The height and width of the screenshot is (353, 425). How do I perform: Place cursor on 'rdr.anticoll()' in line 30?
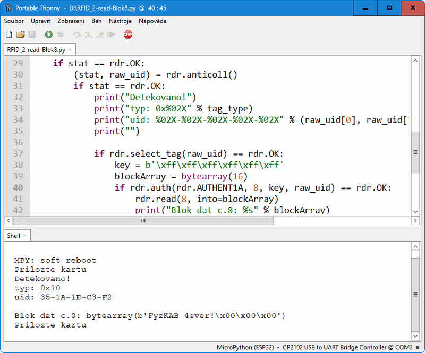coord(201,75)
